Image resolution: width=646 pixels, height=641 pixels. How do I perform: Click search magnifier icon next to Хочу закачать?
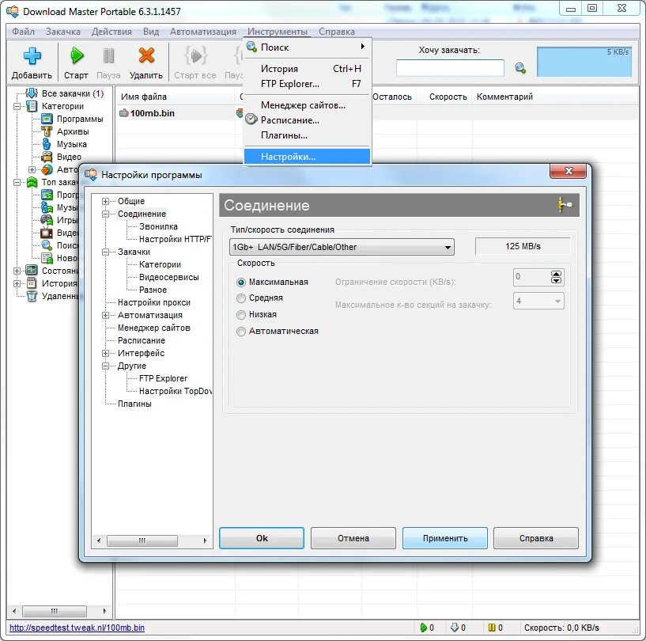(x=520, y=68)
